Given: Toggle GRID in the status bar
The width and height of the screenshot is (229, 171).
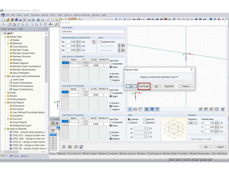Looking at the screenshot, I should [178, 160].
